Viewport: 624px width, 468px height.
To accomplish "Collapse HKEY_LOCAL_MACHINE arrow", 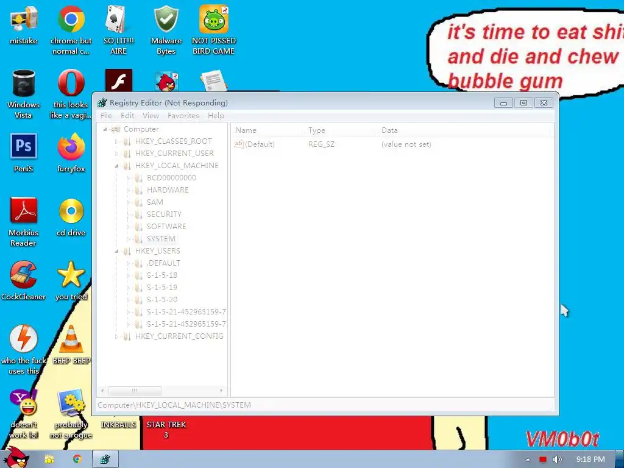I will click(116, 166).
